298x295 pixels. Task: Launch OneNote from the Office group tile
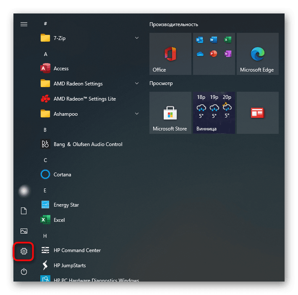(227, 54)
